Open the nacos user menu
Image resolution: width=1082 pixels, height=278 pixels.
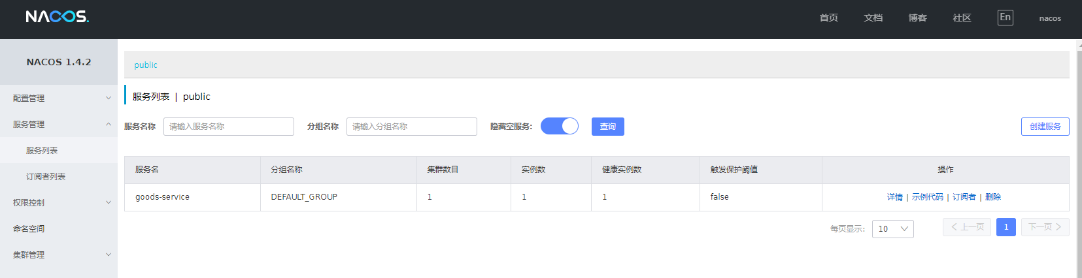pos(1050,18)
